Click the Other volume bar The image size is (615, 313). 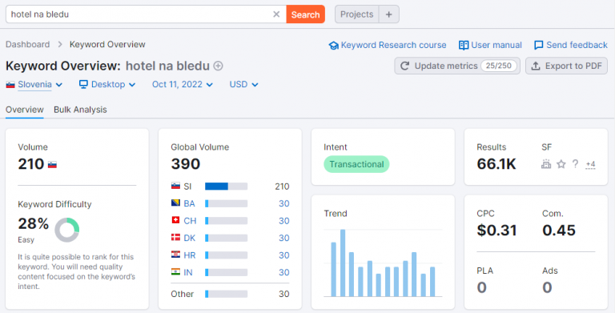[227, 294]
